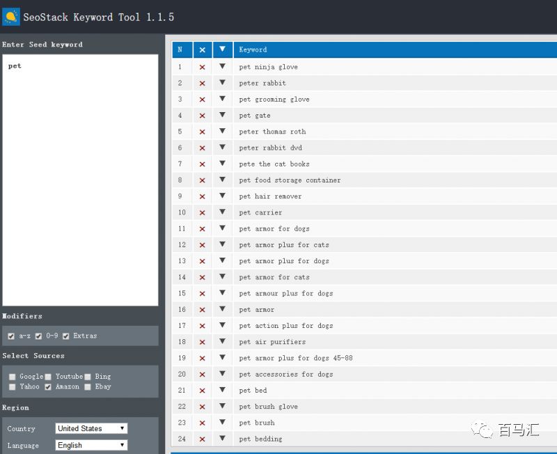Toggle the a-z modifier checkbox
557x454 pixels.
coord(11,336)
